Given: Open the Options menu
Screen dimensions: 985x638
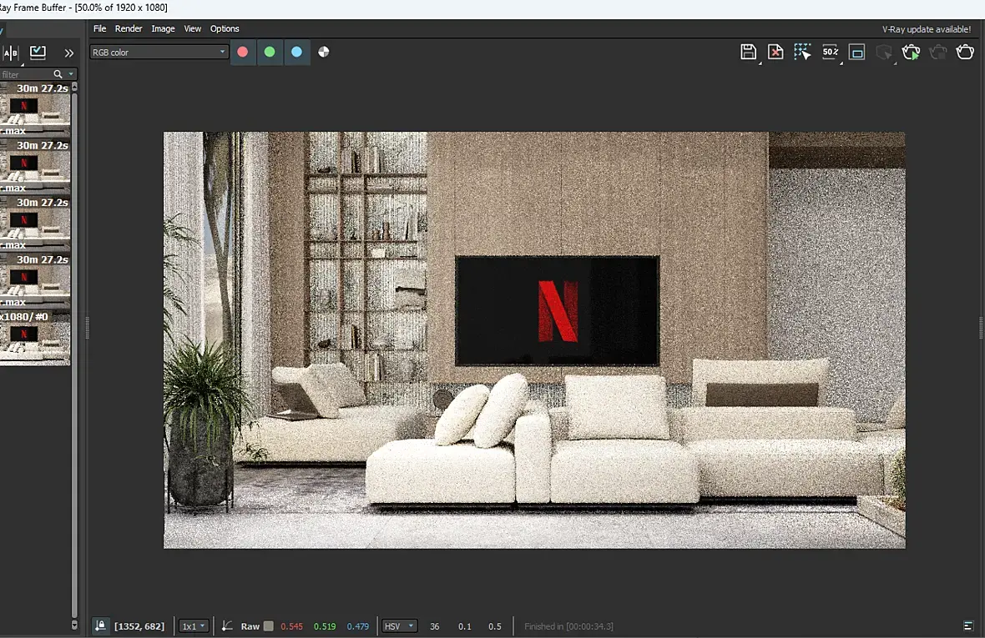Looking at the screenshot, I should point(225,28).
